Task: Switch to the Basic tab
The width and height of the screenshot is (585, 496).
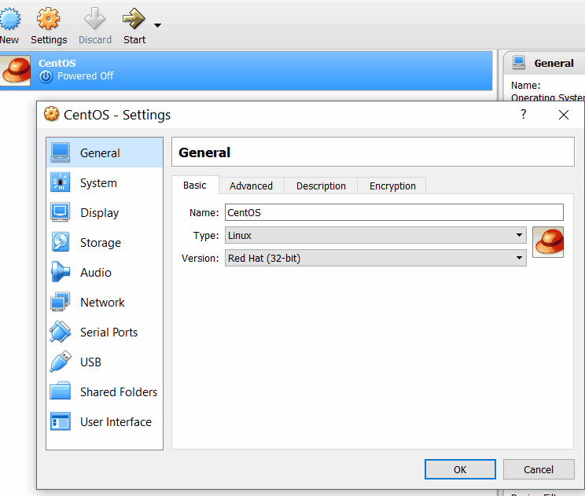Action: coord(195,186)
